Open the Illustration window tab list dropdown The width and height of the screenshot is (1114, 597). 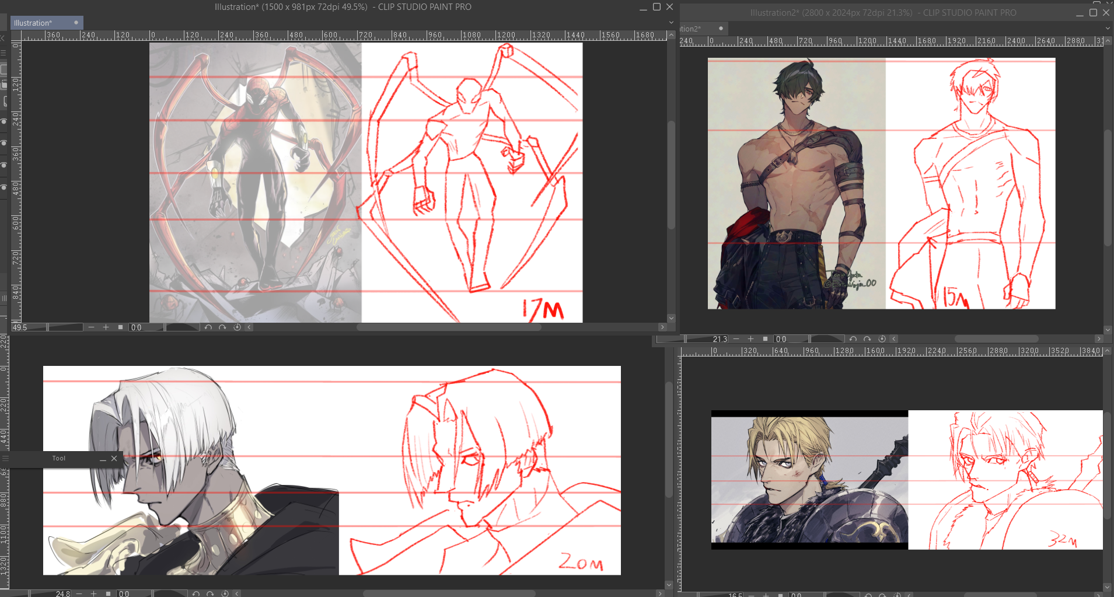pos(671,23)
